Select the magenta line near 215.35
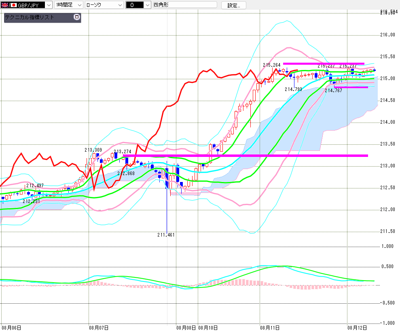This screenshot has height=332, width=400. pos(324,63)
